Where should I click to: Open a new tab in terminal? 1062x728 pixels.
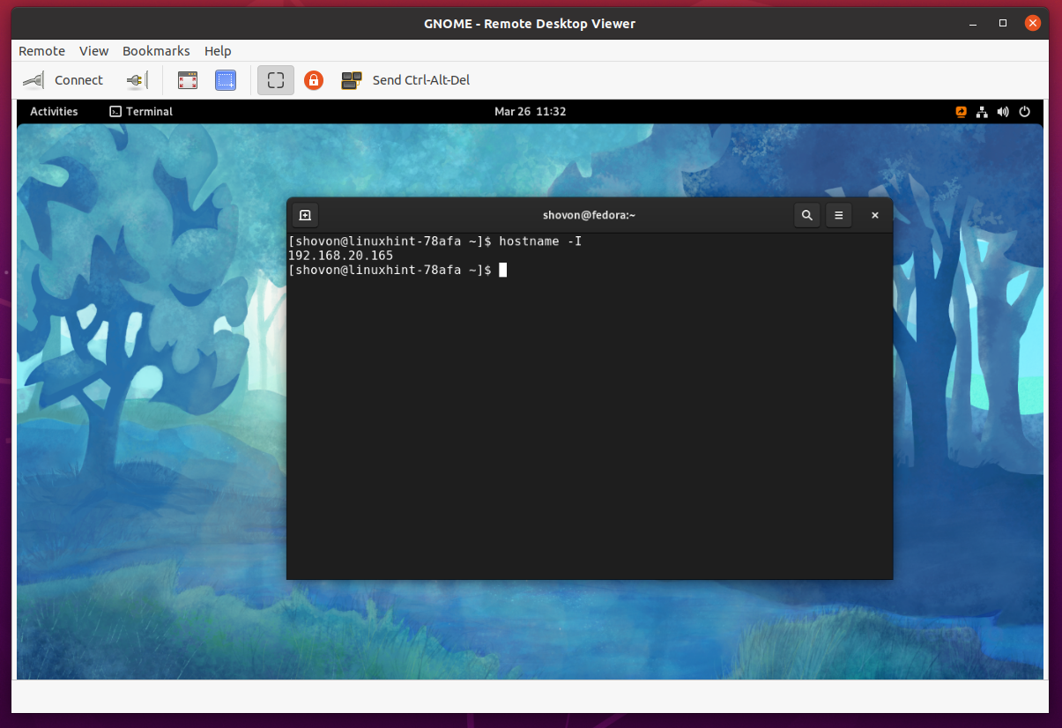tap(305, 215)
